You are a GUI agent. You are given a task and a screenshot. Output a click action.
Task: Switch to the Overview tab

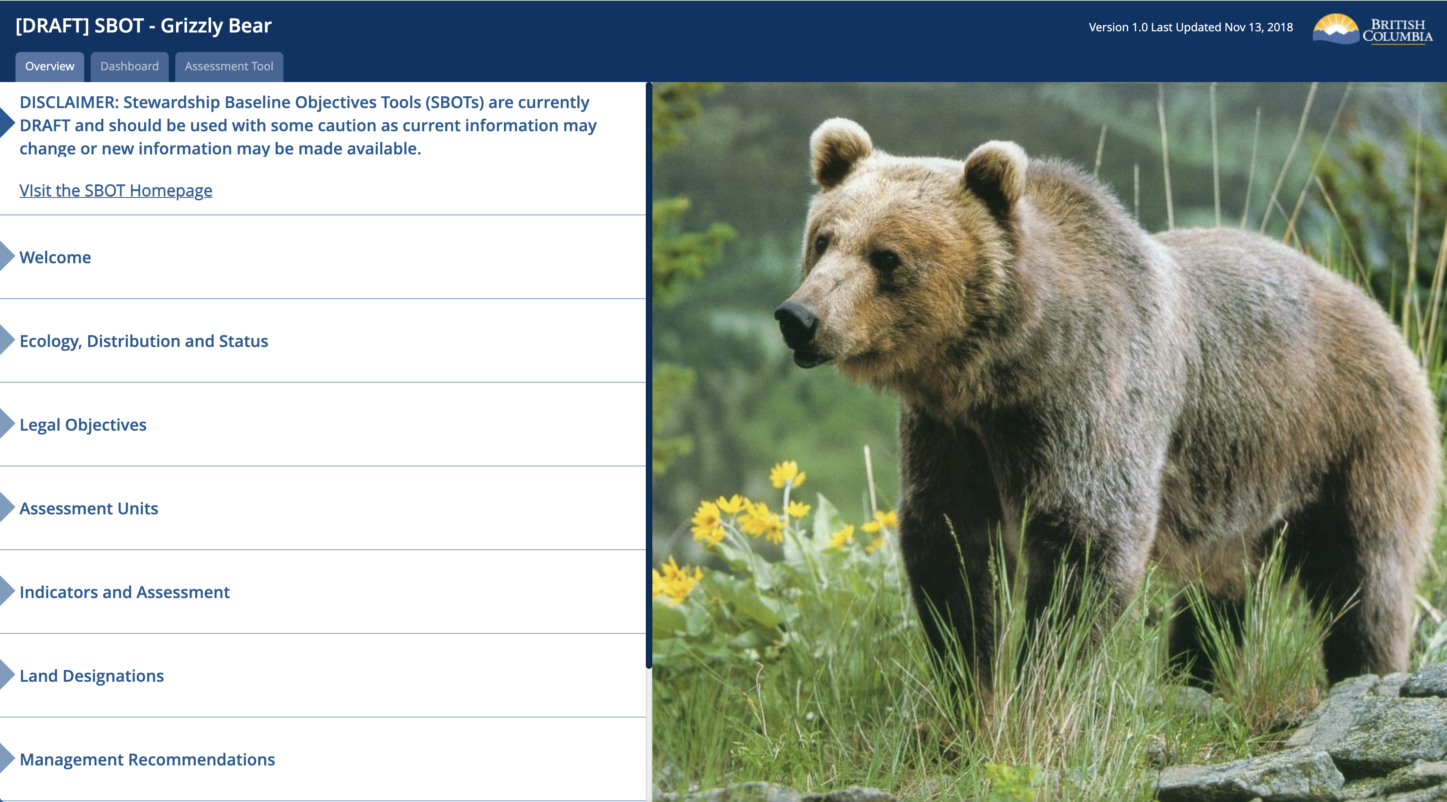coord(50,66)
